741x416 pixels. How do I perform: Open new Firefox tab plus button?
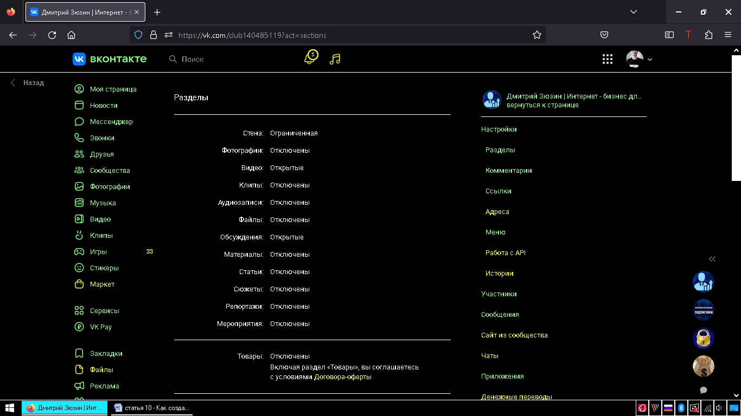point(157,12)
